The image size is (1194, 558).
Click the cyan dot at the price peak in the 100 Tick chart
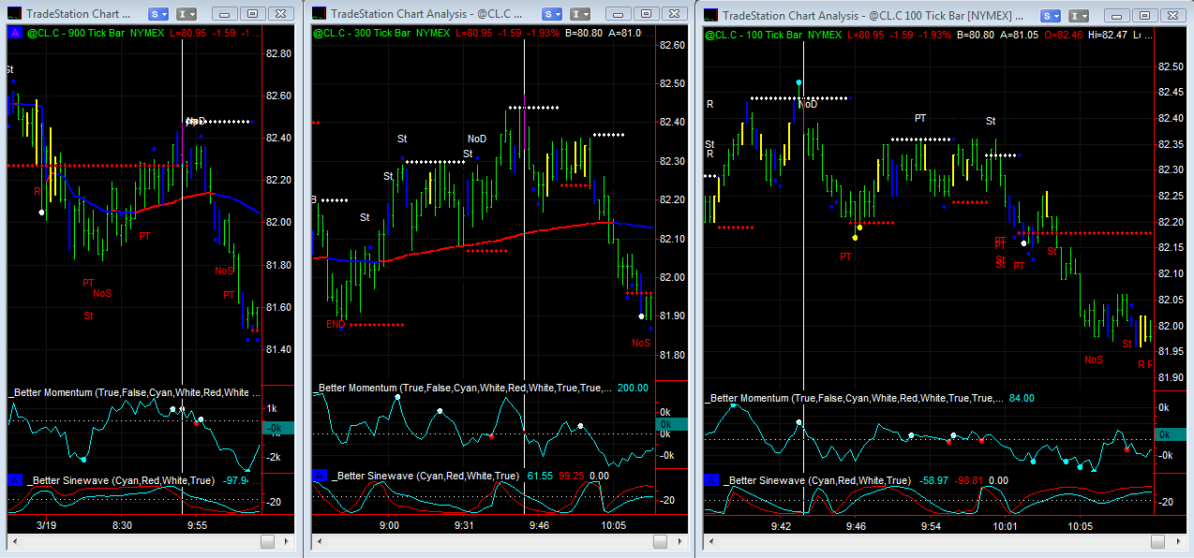[798, 82]
